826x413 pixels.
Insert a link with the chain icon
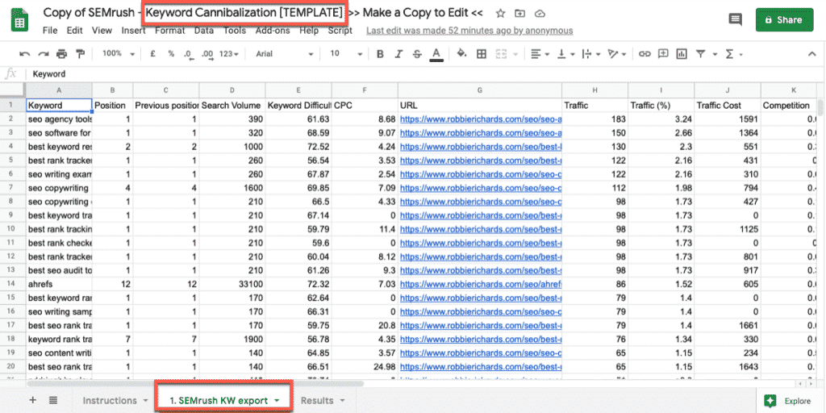(x=645, y=54)
